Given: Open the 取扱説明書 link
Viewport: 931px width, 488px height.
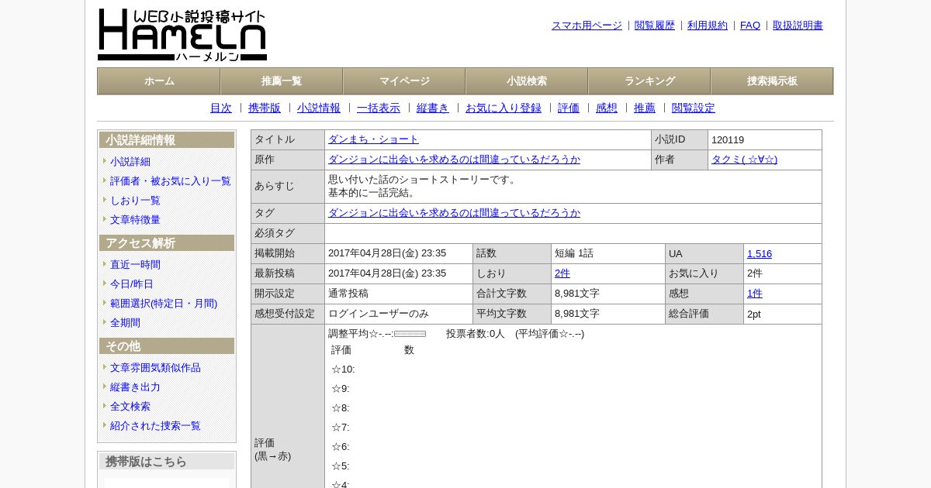Looking at the screenshot, I should 798,26.
